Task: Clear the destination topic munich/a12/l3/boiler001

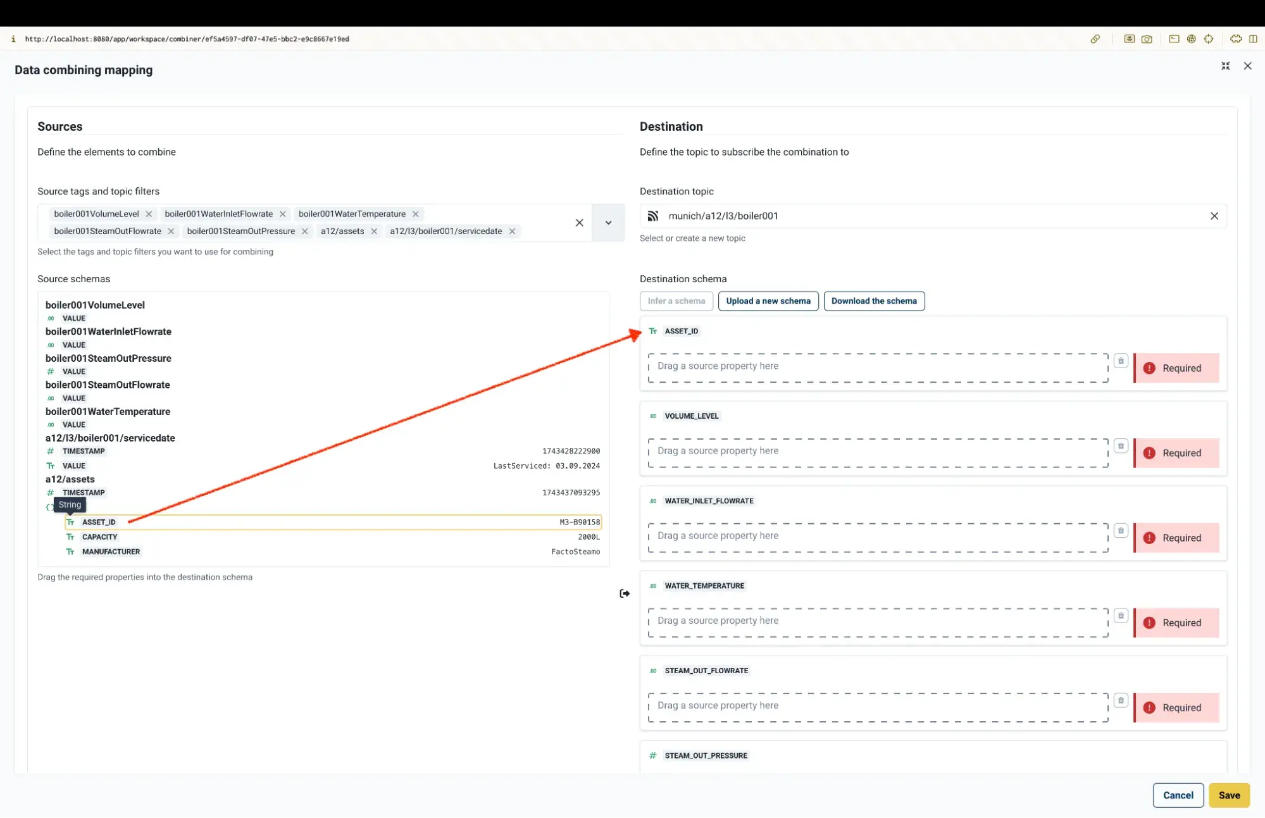Action: coord(1214,216)
